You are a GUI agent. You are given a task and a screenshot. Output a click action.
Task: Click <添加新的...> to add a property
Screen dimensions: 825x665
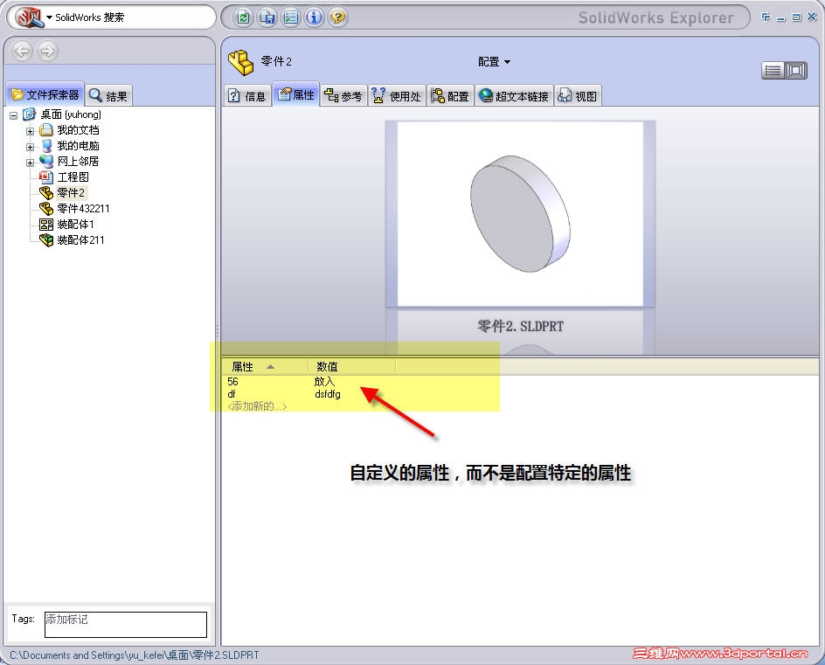(257, 406)
